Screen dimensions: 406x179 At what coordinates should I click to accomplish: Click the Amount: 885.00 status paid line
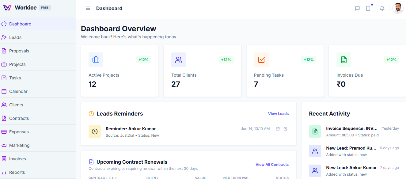352,135
